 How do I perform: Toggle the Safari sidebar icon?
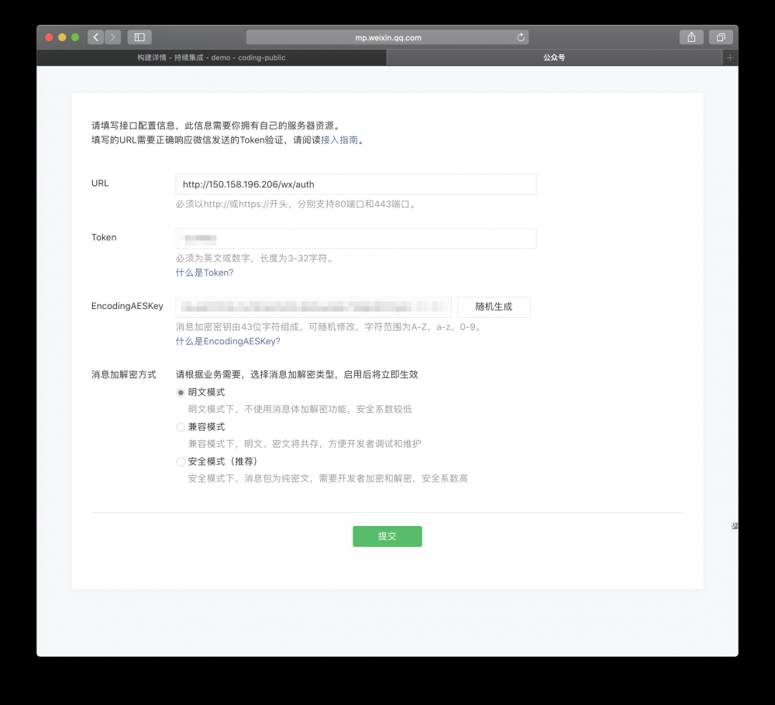pyautogui.click(x=139, y=36)
